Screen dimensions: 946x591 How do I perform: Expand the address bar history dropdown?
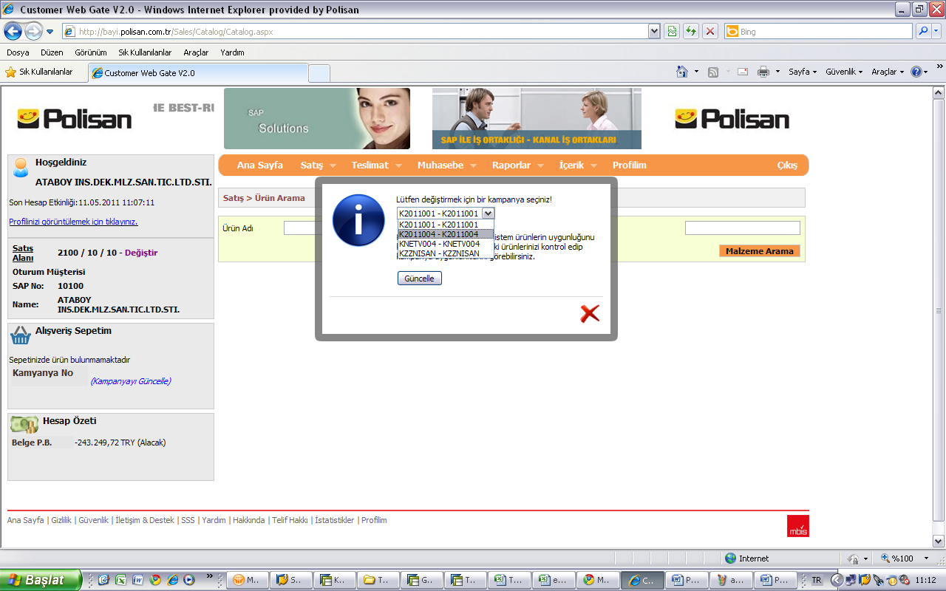point(654,31)
